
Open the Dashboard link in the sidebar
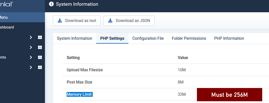[x=7, y=27]
